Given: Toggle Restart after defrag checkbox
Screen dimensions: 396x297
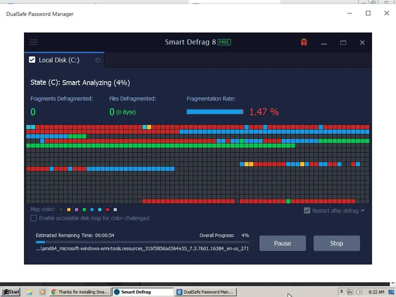Looking at the screenshot, I should (x=307, y=211).
